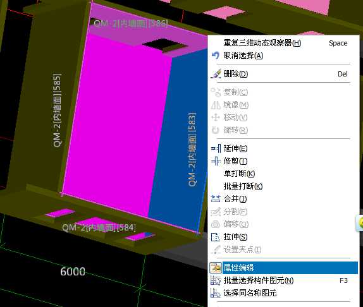The height and width of the screenshot is (307, 363).
Task: Click disabled 偏移(O) menu entry
Action: pos(283,224)
